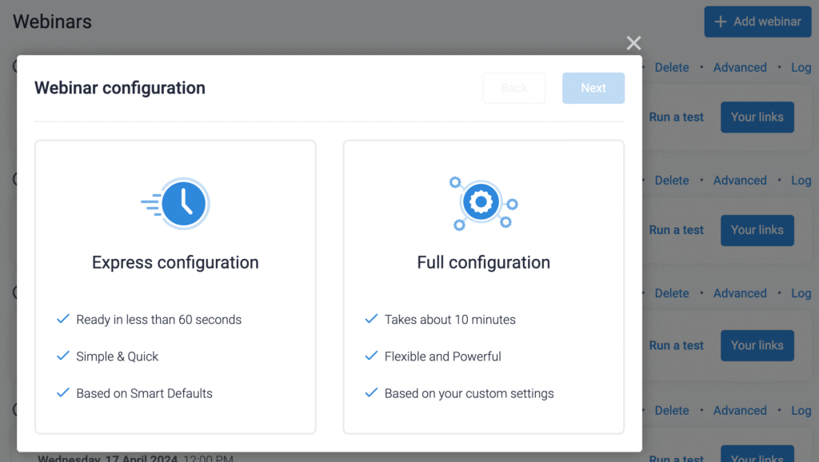Click the first Delete link

click(672, 67)
